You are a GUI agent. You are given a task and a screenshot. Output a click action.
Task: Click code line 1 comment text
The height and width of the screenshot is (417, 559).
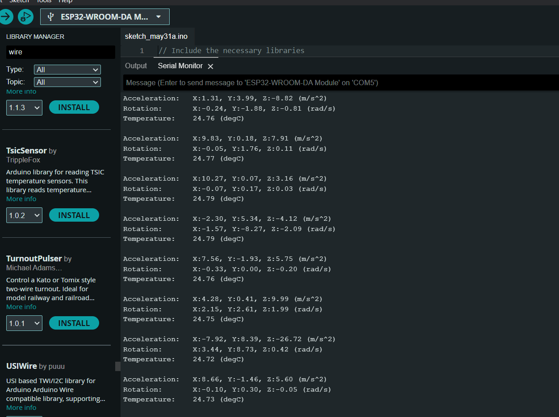tap(231, 50)
